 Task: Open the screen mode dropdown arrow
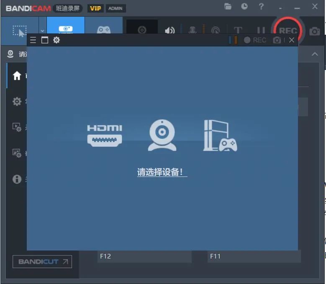(x=43, y=31)
